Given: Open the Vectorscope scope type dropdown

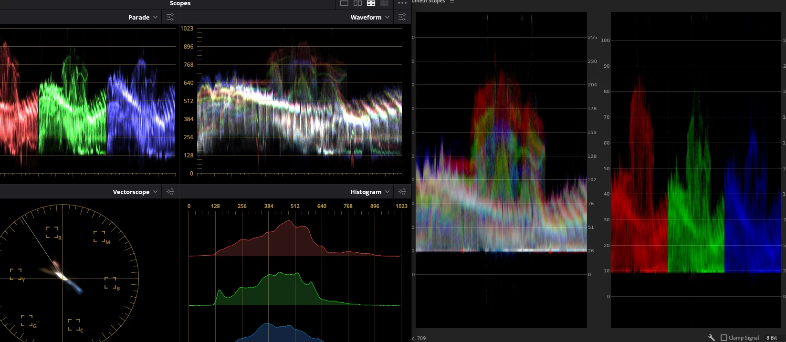Looking at the screenshot, I should click(135, 192).
